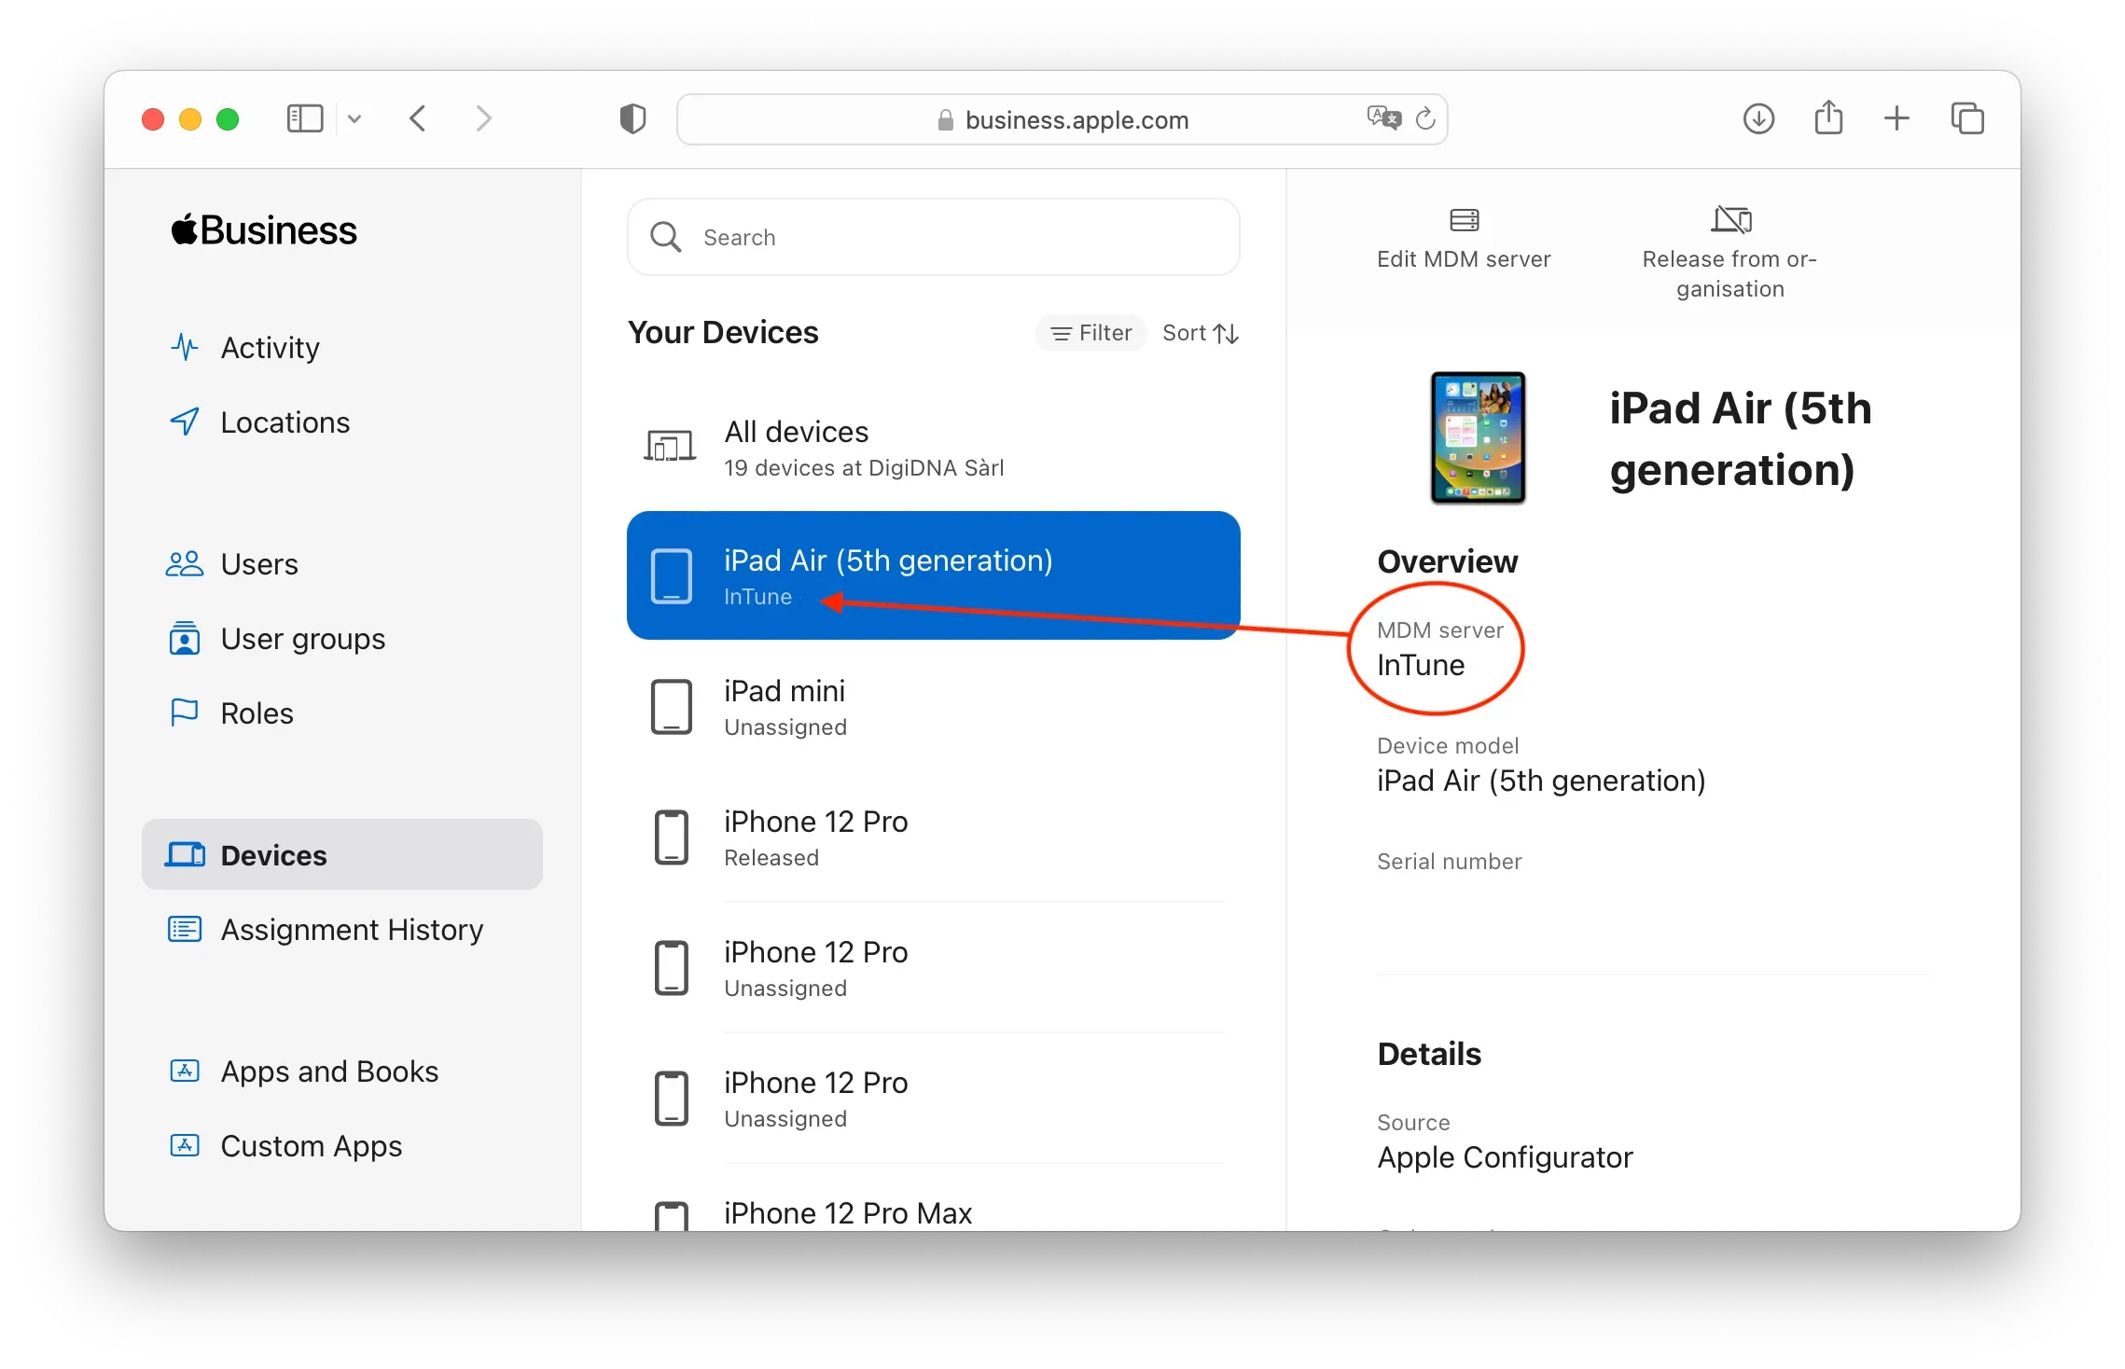The image size is (2125, 1369).
Task: Open the Sort menu
Action: [x=1200, y=333]
